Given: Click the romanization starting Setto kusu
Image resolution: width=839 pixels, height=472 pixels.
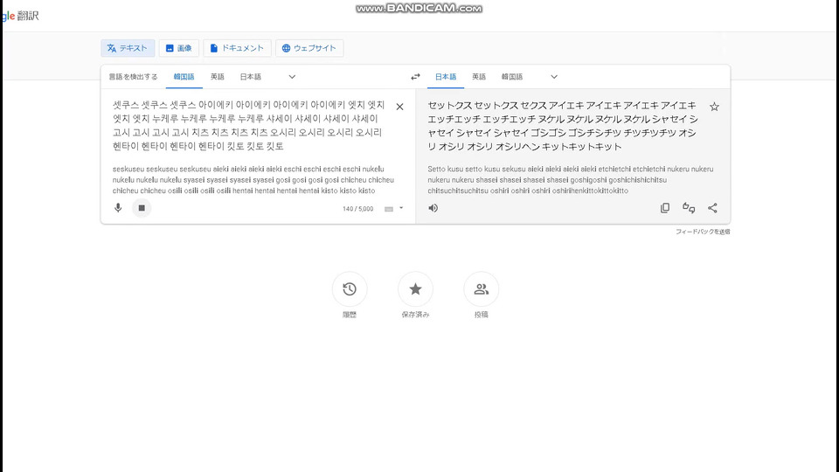Looking at the screenshot, I should coord(571,180).
